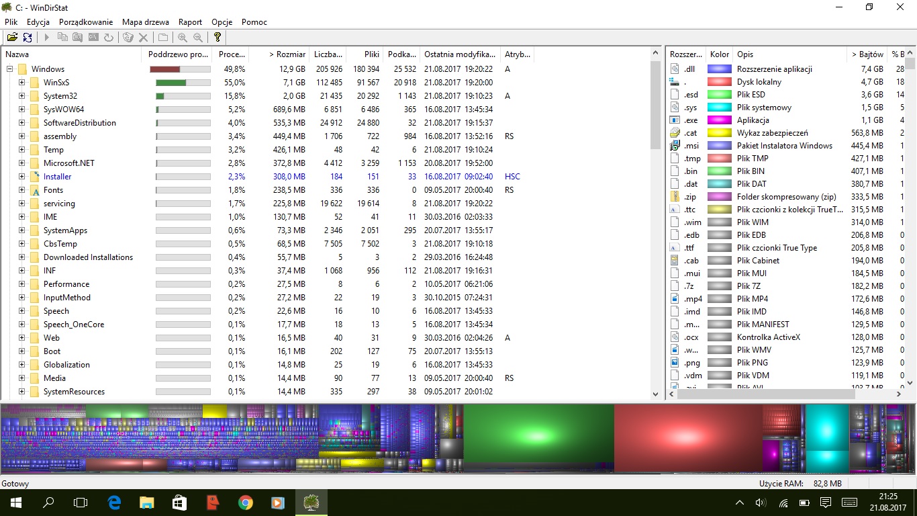Click the Zoom Out magnifier icon
Viewport: 917px width, 516px height.
tap(197, 38)
